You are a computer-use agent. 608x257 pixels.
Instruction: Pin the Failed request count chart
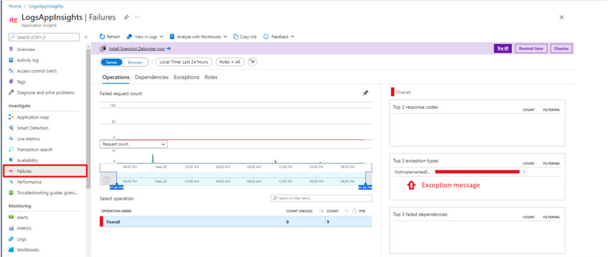[366, 93]
